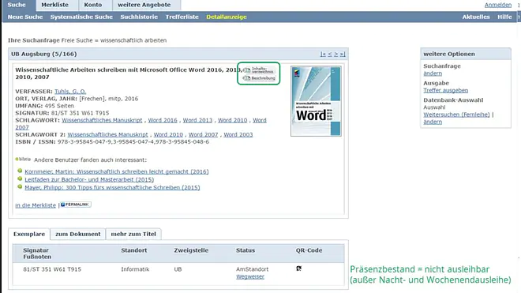The height and width of the screenshot is (293, 521).
Task: Switch to the Suche tab
Action: pos(17,5)
